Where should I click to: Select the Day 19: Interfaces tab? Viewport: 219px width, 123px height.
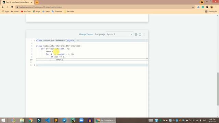[x=17, y=2]
